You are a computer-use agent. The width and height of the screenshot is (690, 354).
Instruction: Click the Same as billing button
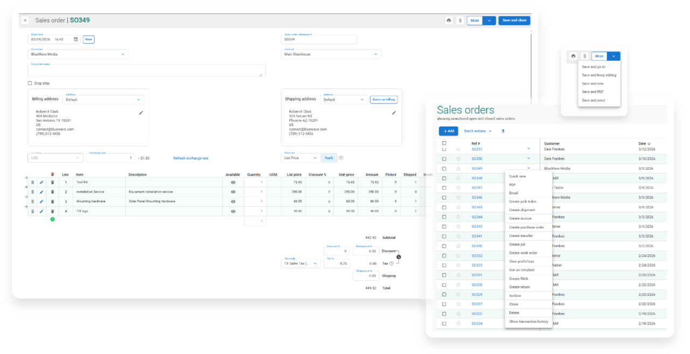(x=383, y=99)
